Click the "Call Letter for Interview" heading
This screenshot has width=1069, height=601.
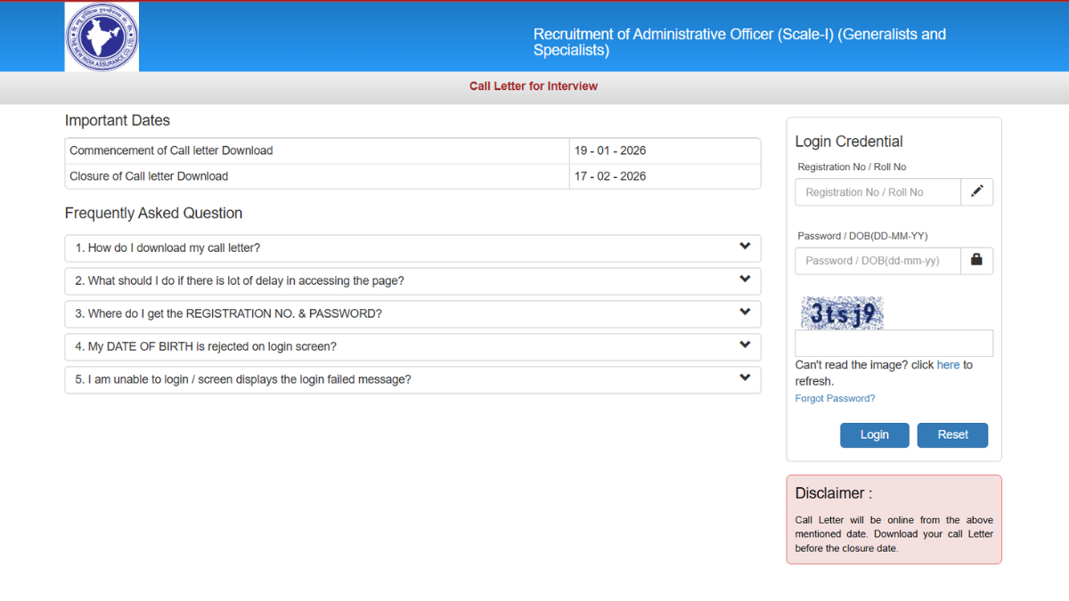pos(534,86)
